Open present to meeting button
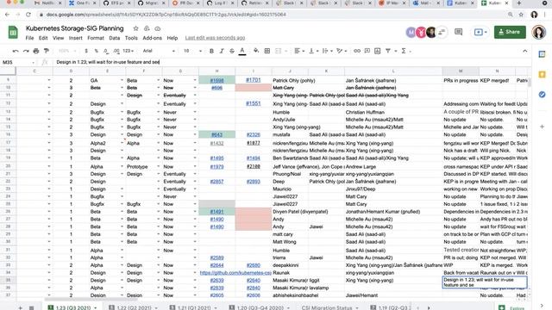The height and width of the screenshot is (310, 552). [x=480, y=32]
